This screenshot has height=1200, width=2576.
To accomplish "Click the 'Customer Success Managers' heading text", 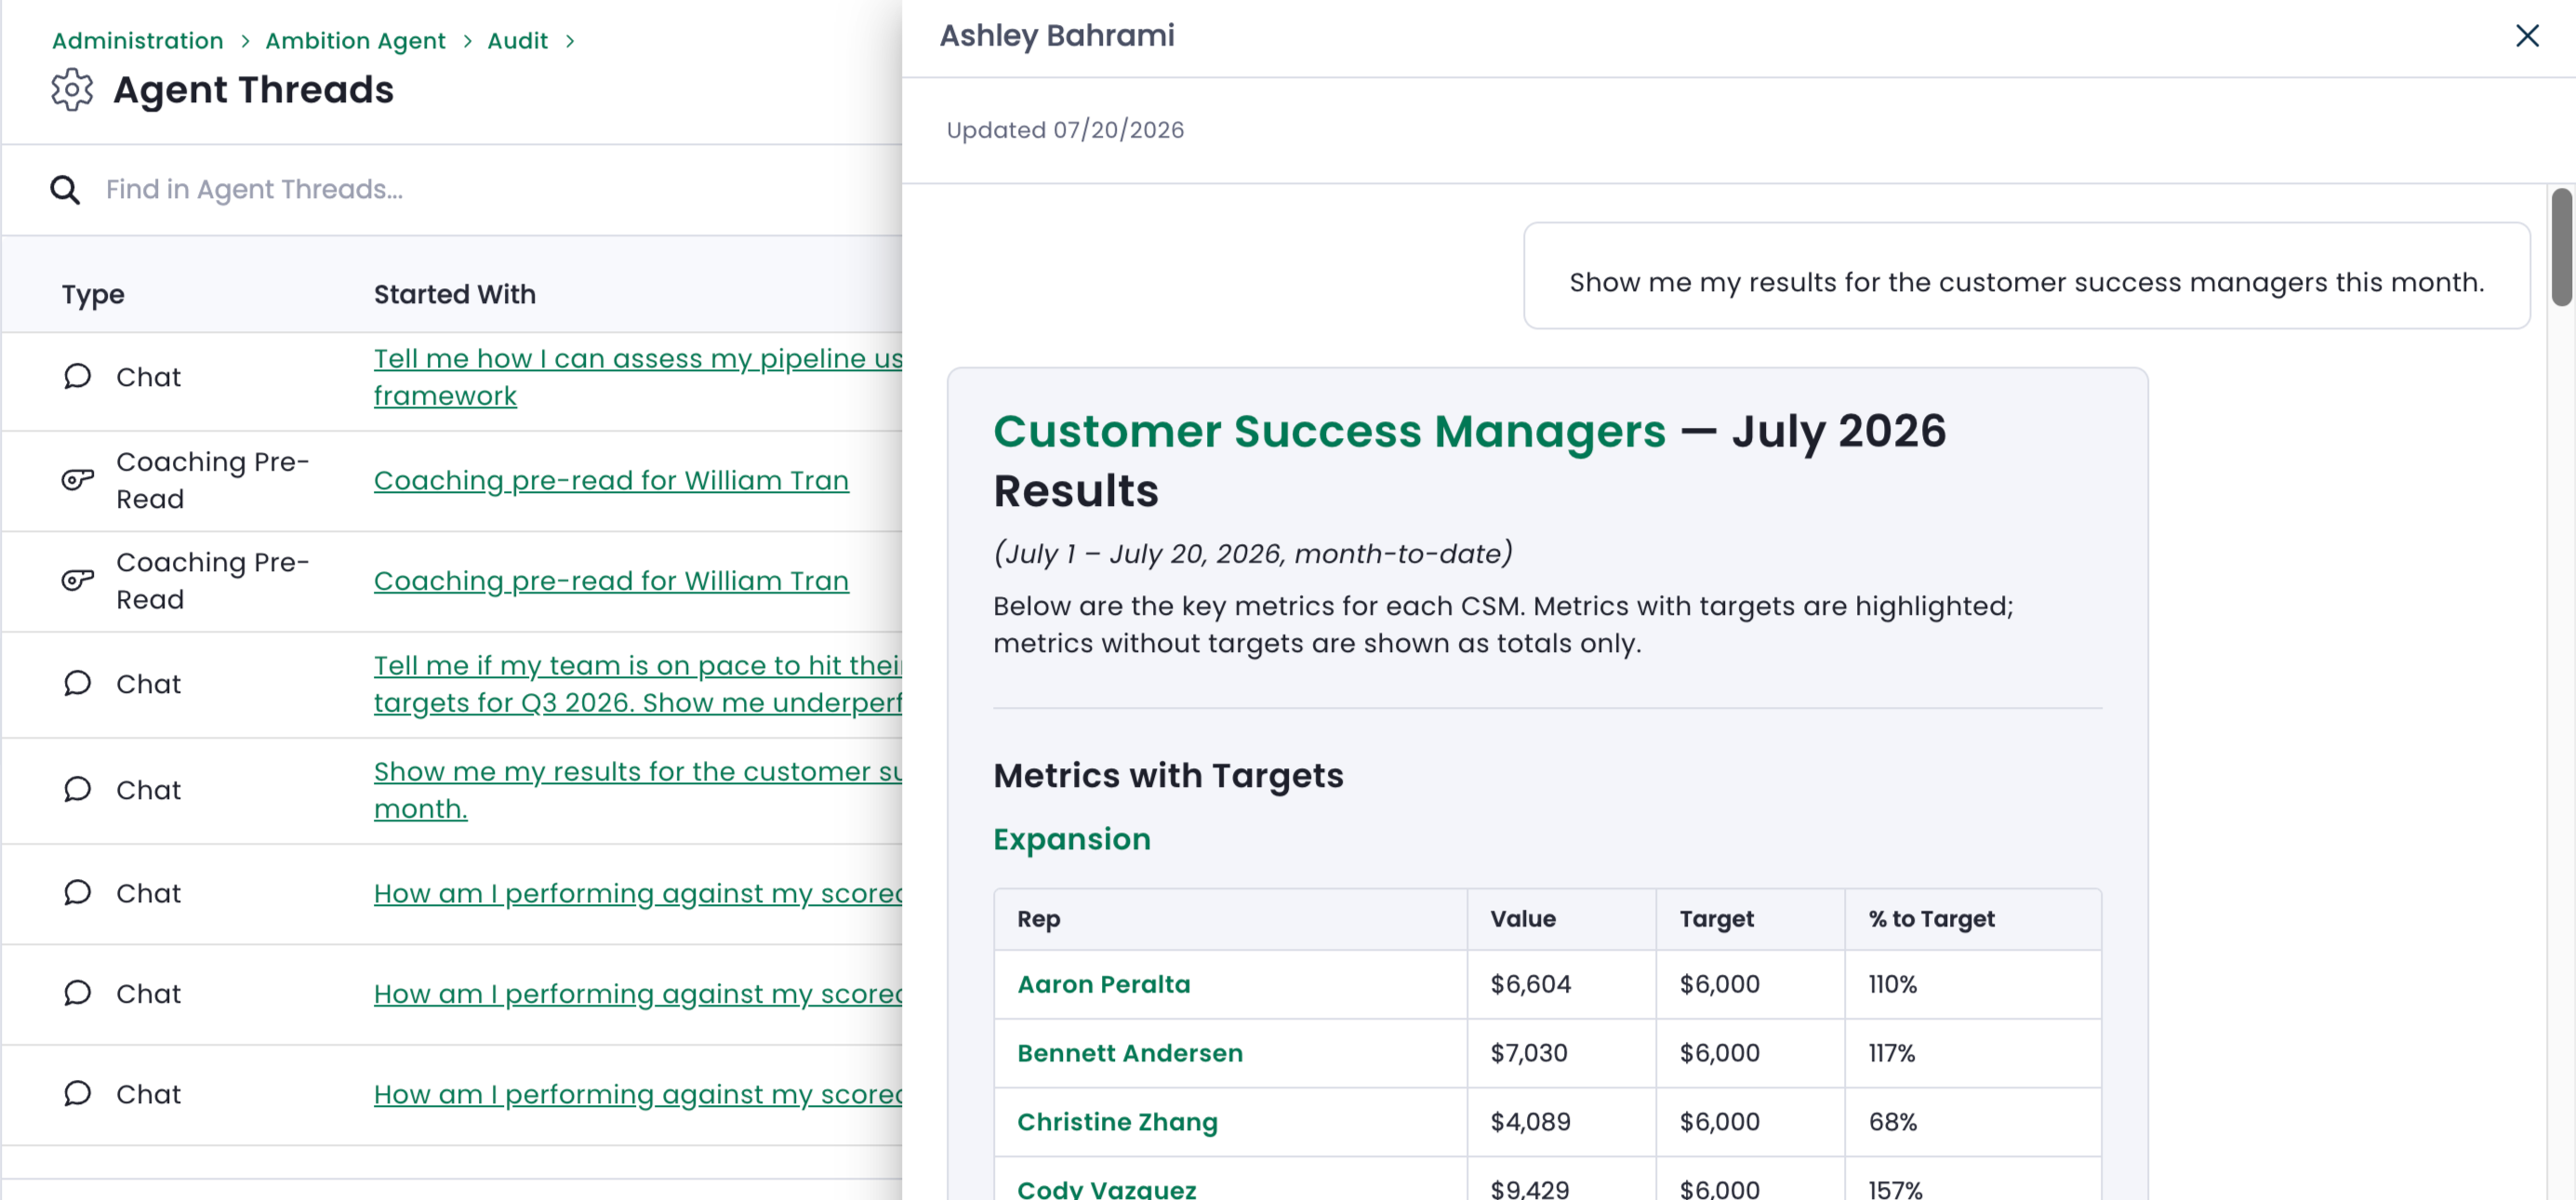I will click(1330, 432).
